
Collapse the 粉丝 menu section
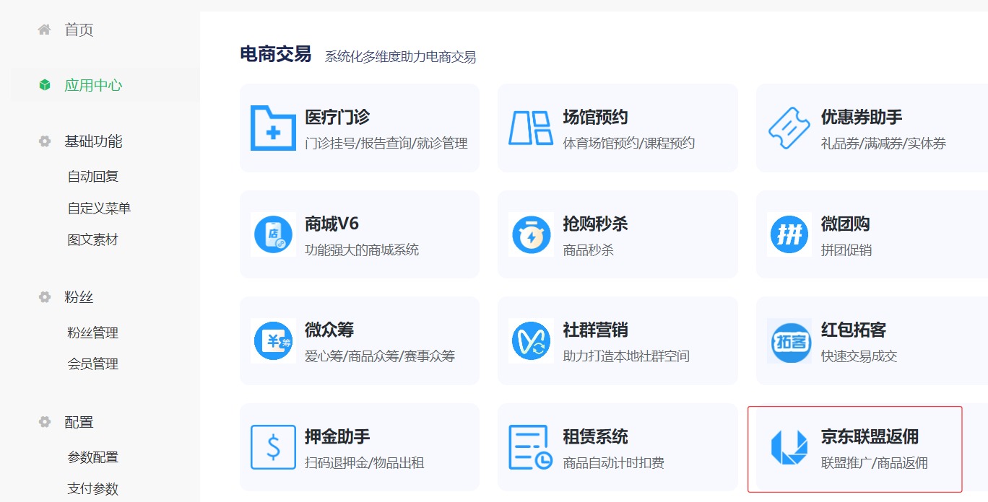[79, 297]
